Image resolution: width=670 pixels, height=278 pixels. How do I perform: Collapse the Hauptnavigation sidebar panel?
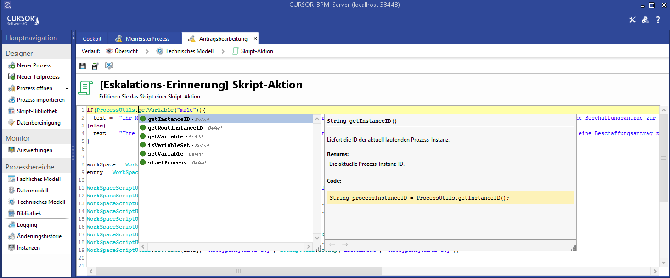click(73, 34)
